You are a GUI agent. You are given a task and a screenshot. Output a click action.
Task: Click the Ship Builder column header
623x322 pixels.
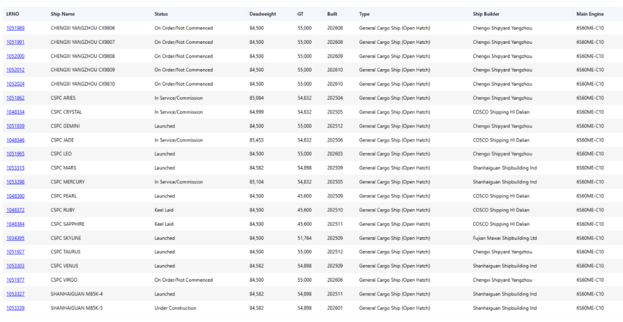tap(486, 14)
